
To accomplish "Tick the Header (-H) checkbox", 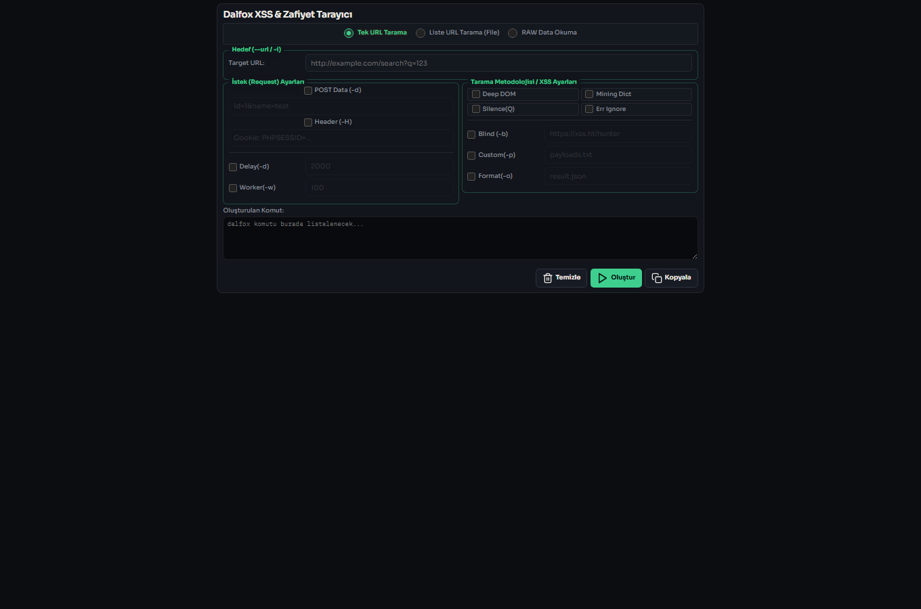I will 308,122.
